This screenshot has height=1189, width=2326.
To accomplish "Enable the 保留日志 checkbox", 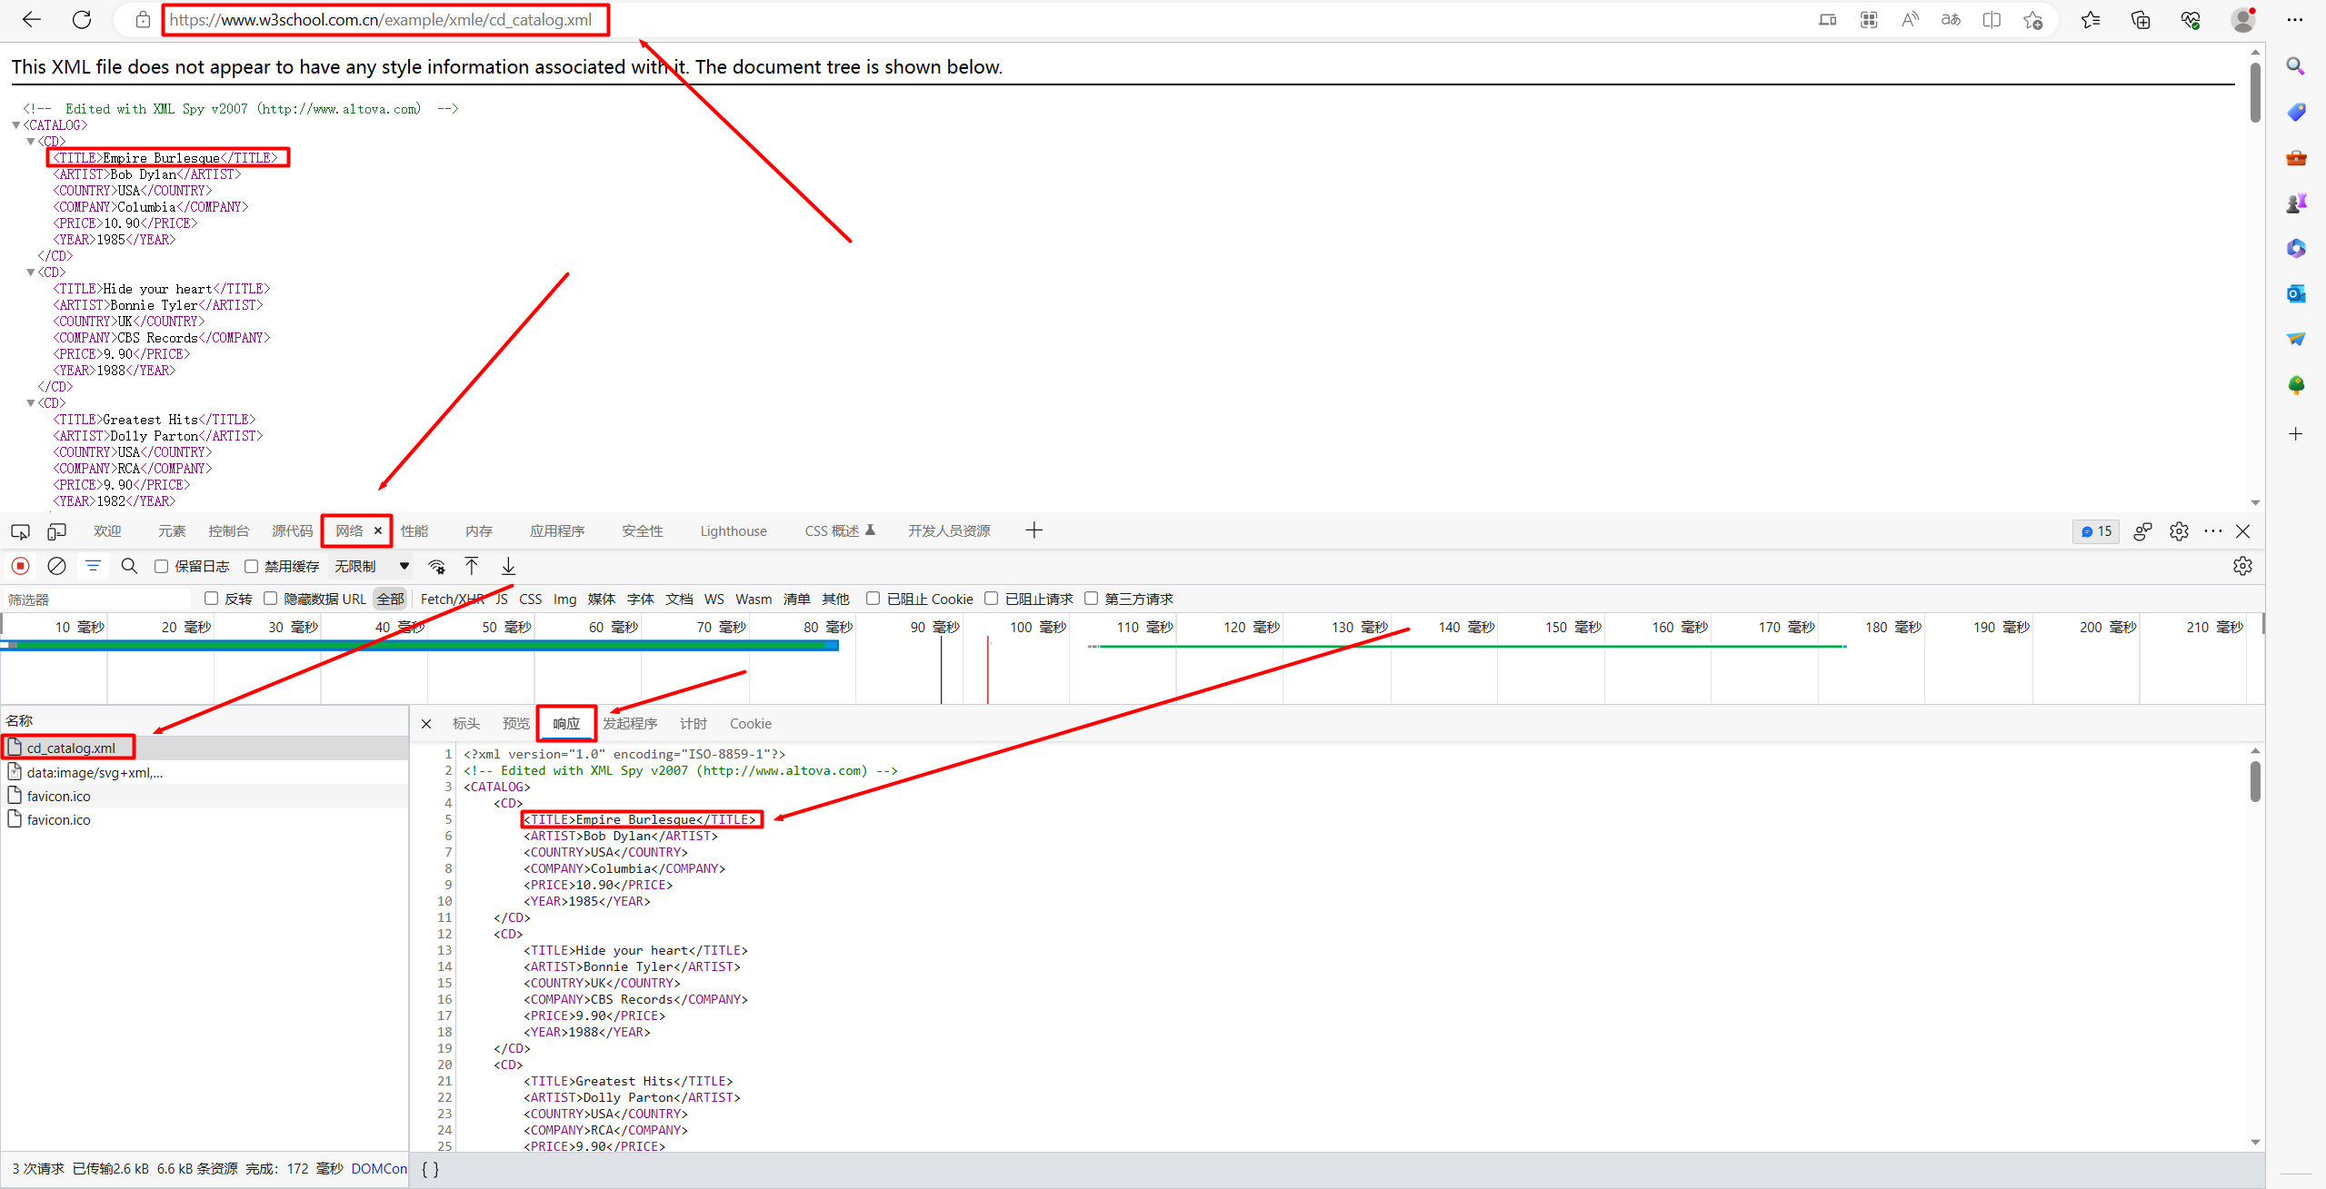I will [162, 566].
